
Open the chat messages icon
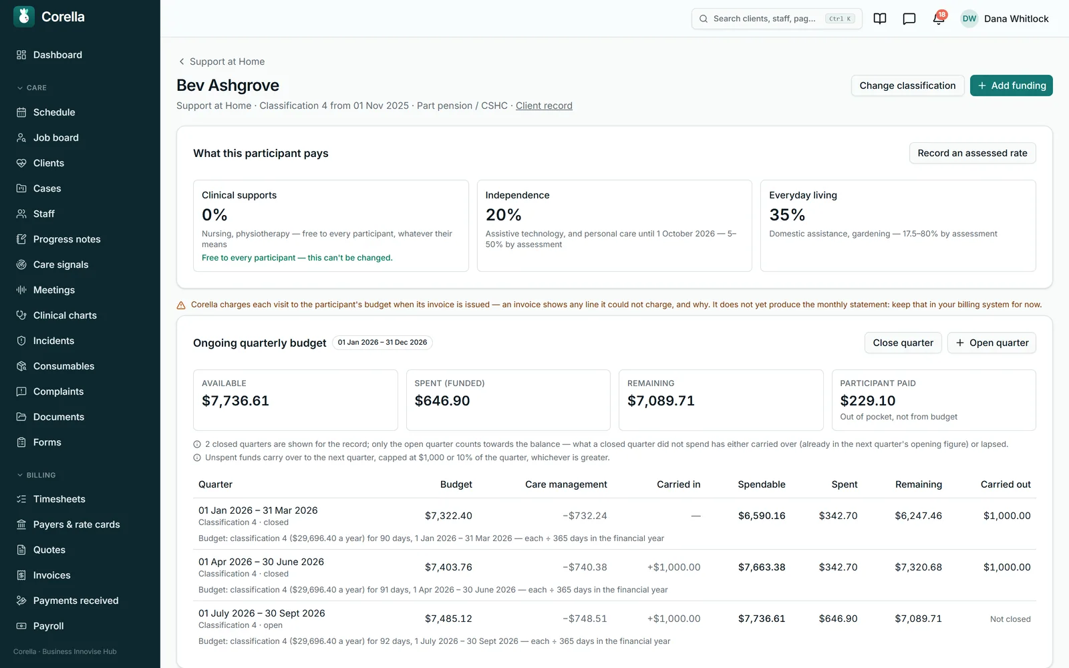[909, 19]
